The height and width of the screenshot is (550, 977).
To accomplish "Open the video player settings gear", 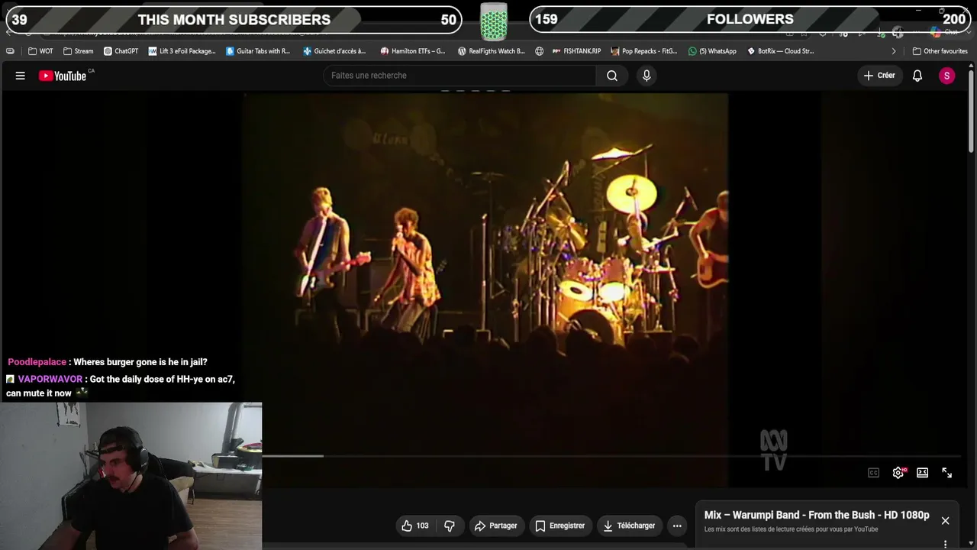I will pyautogui.click(x=898, y=473).
